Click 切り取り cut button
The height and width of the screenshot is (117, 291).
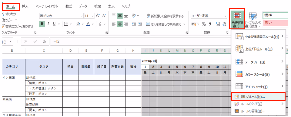pos(9,14)
